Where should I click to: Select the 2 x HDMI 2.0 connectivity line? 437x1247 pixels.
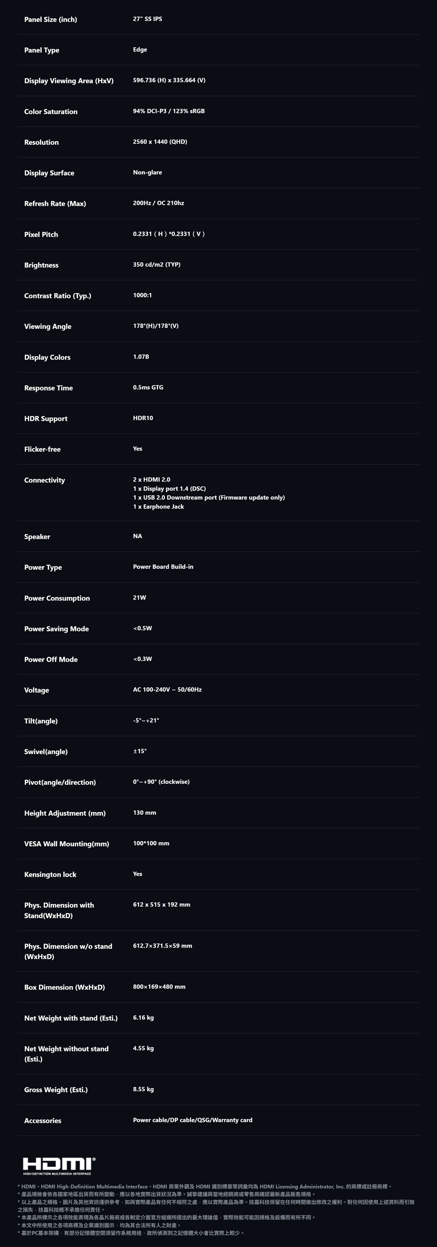[152, 480]
